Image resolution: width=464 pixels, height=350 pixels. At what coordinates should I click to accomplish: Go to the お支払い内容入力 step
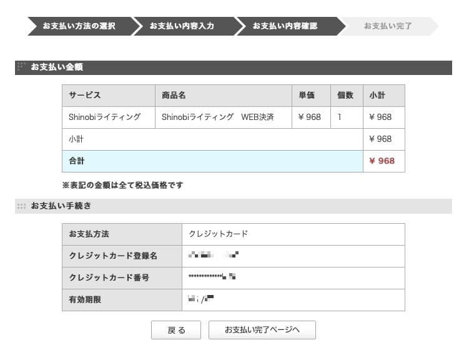tap(182, 26)
